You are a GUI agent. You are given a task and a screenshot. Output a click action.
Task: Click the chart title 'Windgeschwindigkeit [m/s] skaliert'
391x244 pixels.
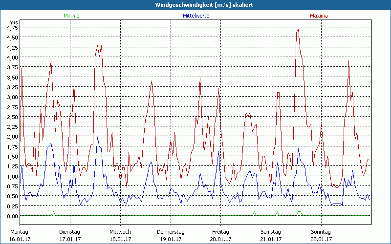pos(204,5)
